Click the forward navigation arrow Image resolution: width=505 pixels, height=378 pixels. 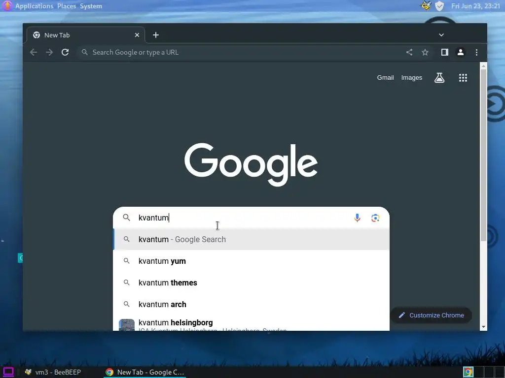pos(49,52)
